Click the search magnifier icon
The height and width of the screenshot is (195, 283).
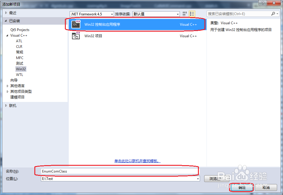click(x=273, y=14)
